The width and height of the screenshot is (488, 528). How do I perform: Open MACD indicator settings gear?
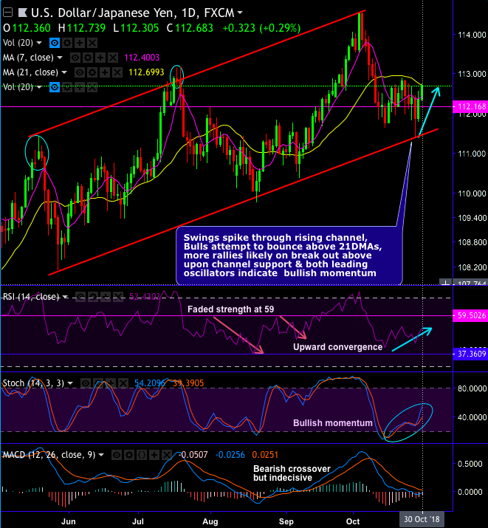129,456
